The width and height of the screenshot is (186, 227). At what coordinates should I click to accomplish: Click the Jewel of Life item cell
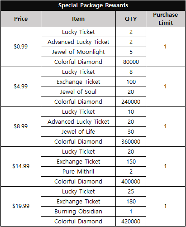coord(78,132)
